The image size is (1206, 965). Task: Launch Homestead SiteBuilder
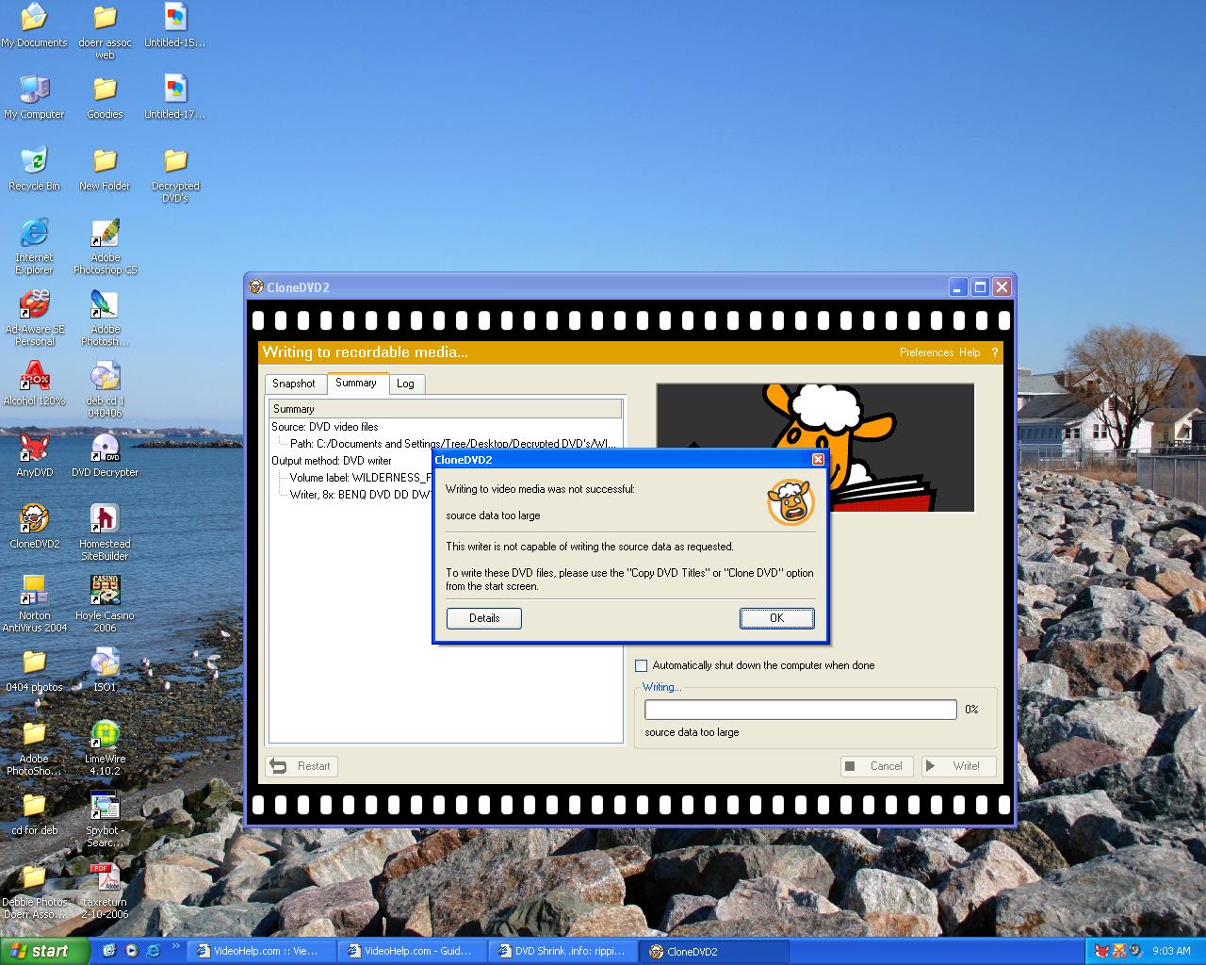105,532
